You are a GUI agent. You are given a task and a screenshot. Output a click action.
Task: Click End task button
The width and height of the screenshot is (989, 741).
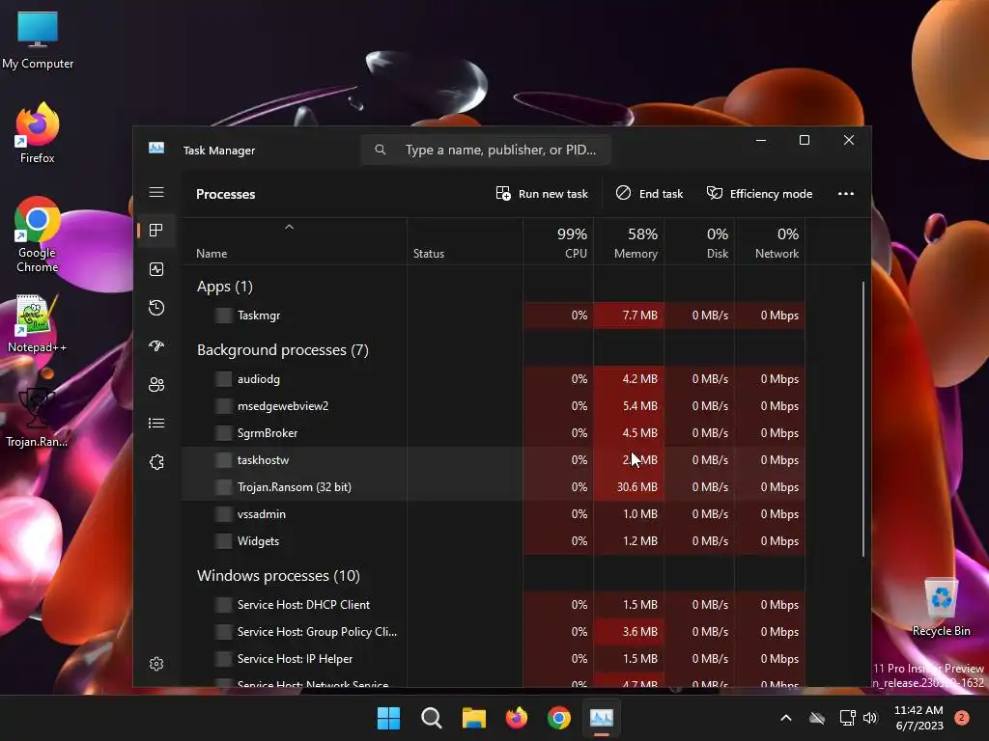pyautogui.click(x=649, y=193)
